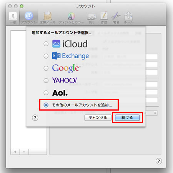Screen dimensions: 173x173
Task: Open the フォントとカラー (Fonts & Colors) icon
Action: pyautogui.click(x=71, y=18)
